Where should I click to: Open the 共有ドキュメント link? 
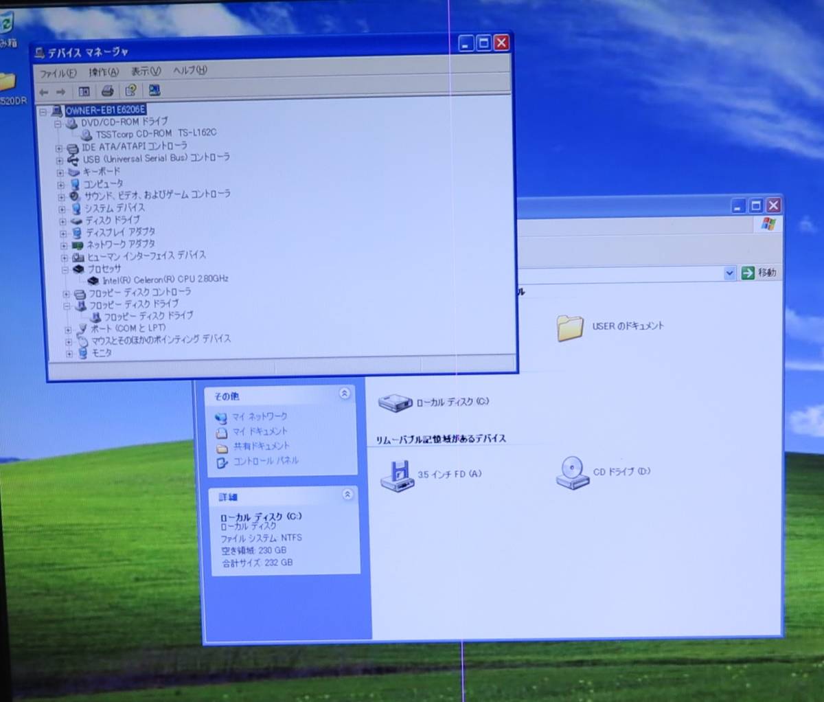pyautogui.click(x=261, y=446)
